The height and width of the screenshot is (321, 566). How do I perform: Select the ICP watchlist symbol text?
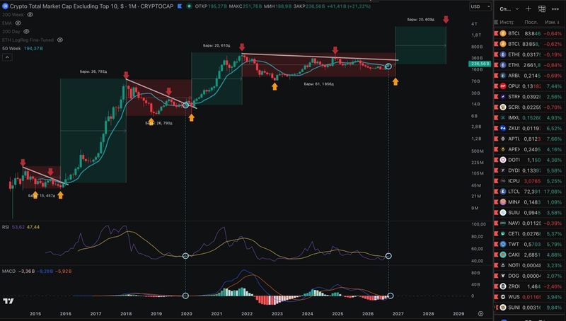514,181
